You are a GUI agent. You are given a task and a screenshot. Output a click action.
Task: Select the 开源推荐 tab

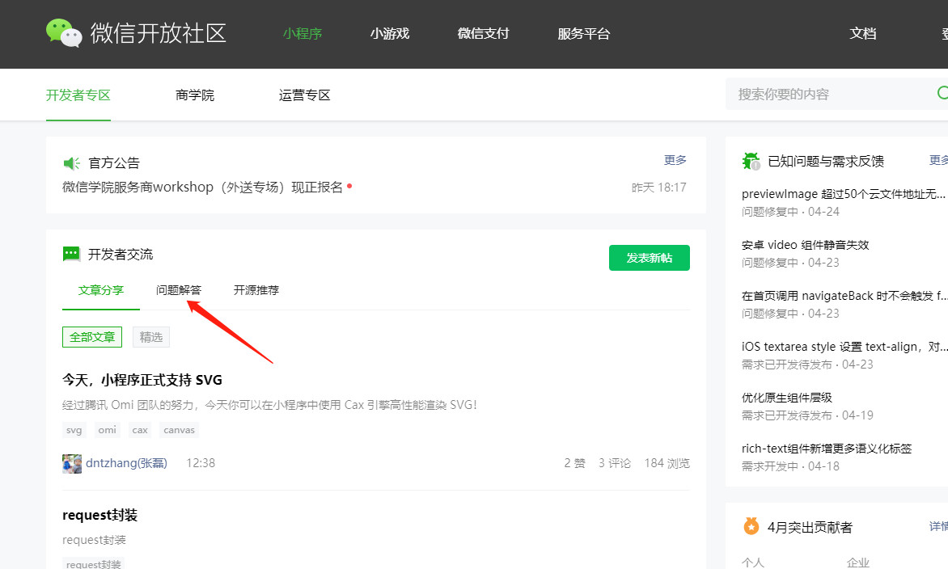256,290
